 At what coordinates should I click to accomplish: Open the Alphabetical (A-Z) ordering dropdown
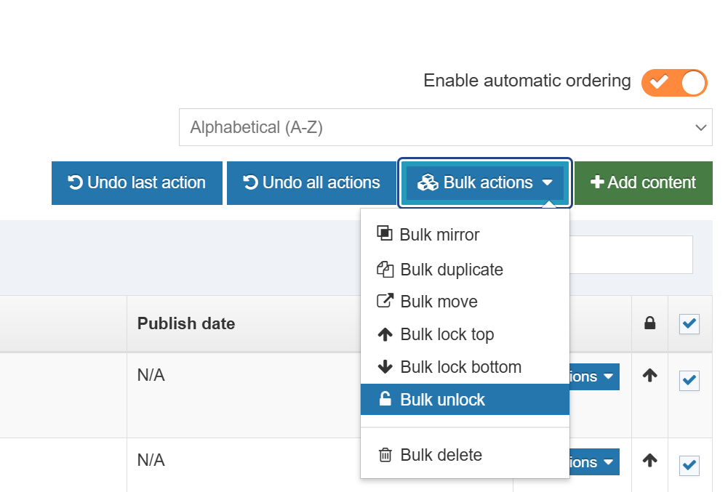click(x=445, y=128)
